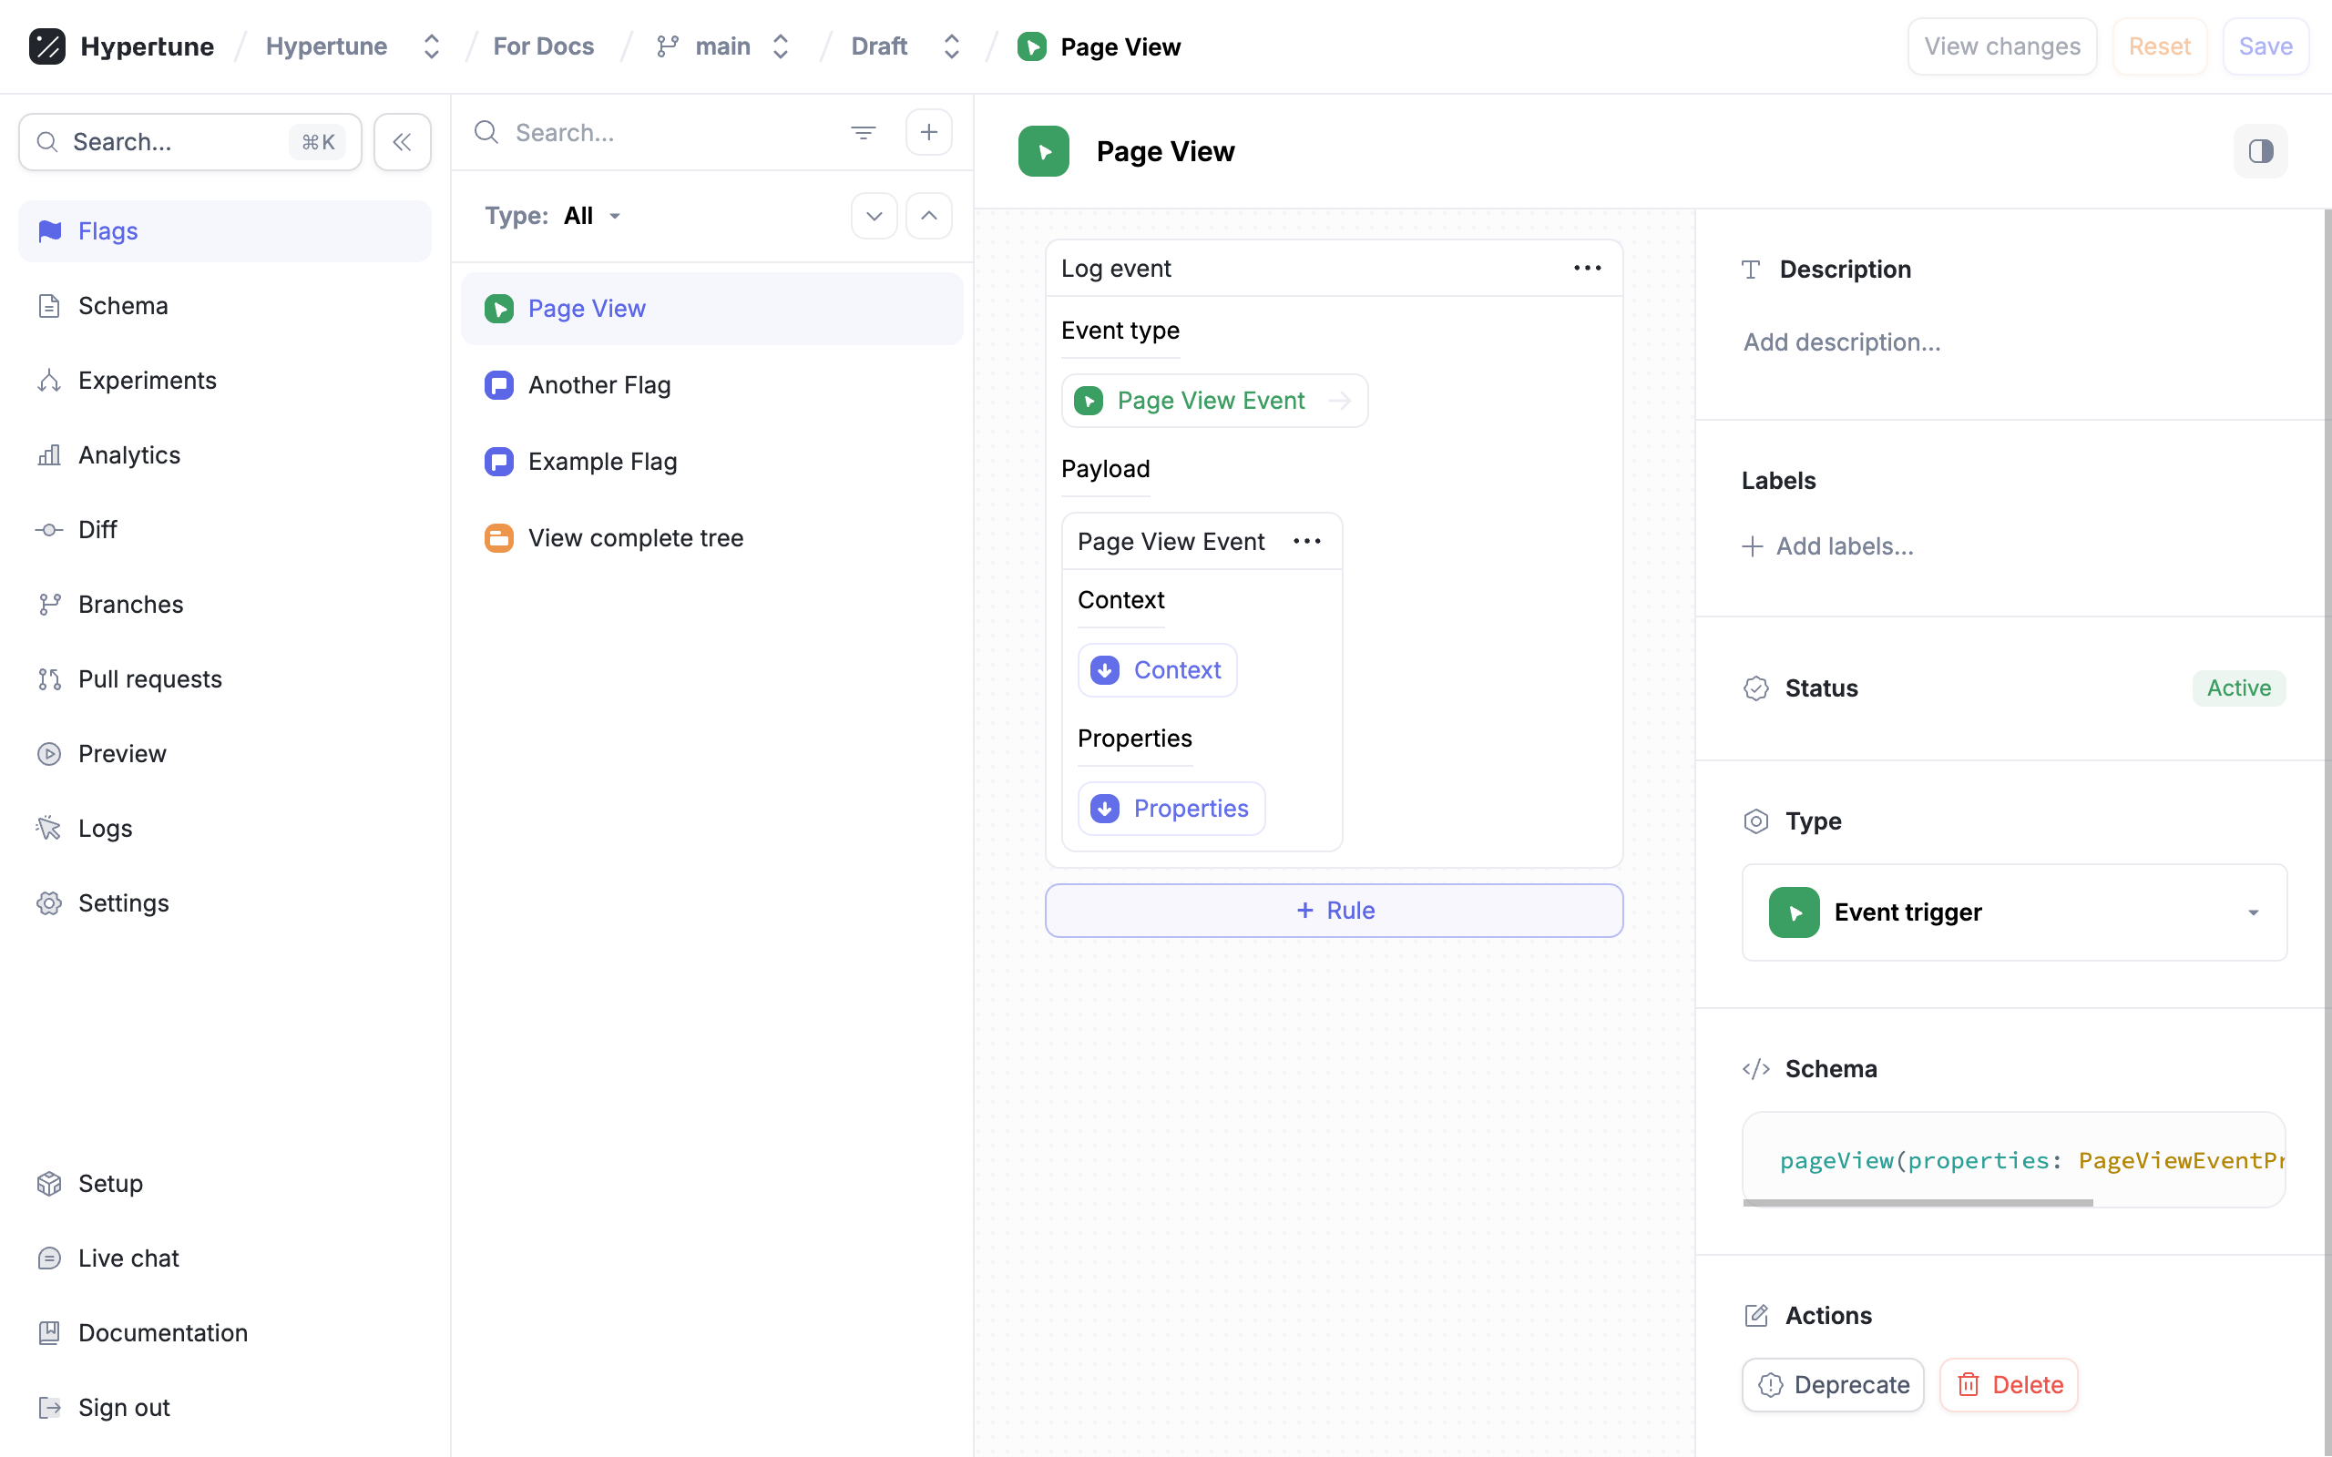Click the Schema code horizontal scrollbar

tap(1917, 1203)
